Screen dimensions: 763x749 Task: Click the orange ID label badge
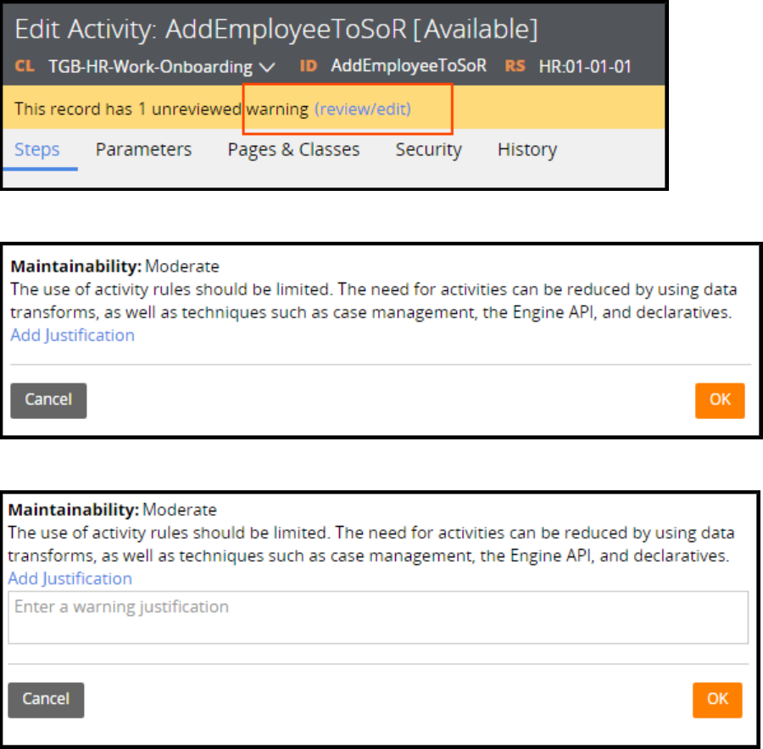tap(308, 65)
